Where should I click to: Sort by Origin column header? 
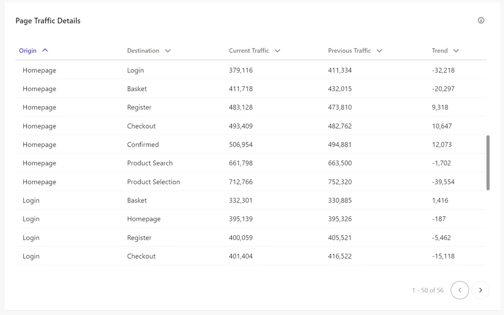tap(27, 51)
